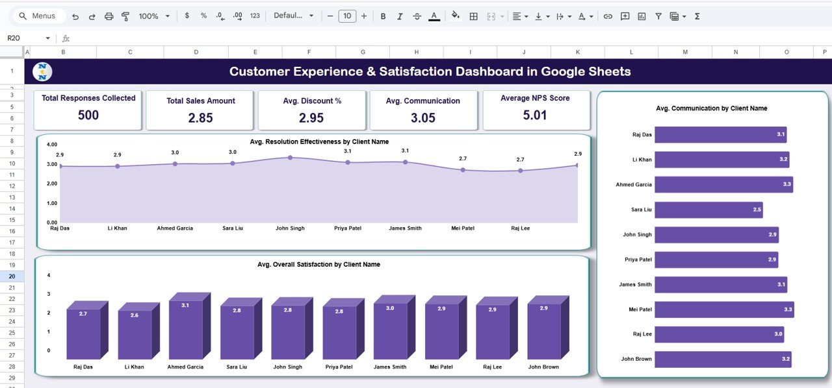Redo the last action
Viewport: 832px width, 388px height.
coord(92,16)
